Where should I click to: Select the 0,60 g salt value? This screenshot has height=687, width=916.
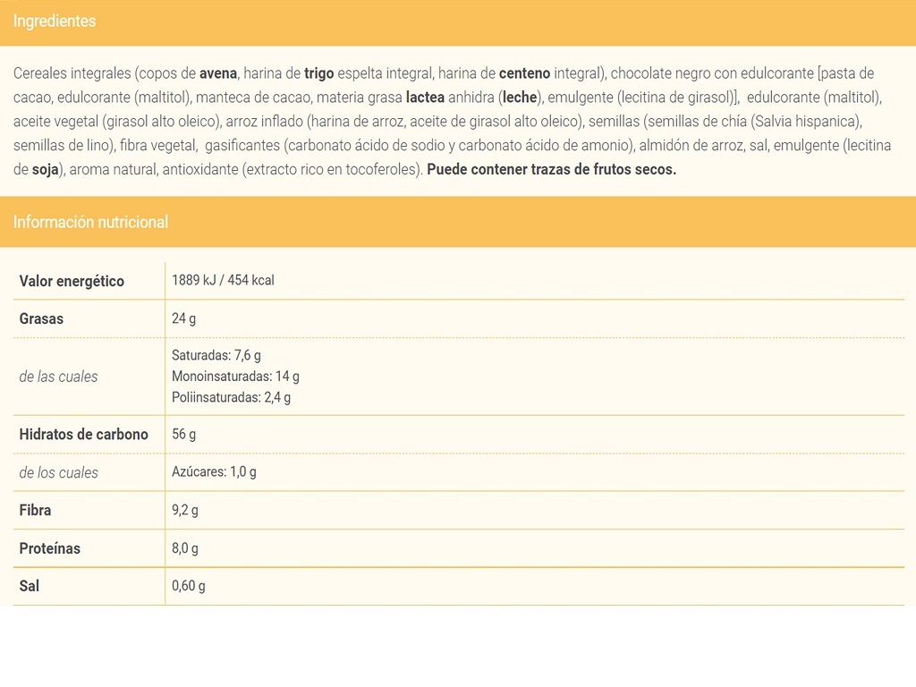click(188, 586)
